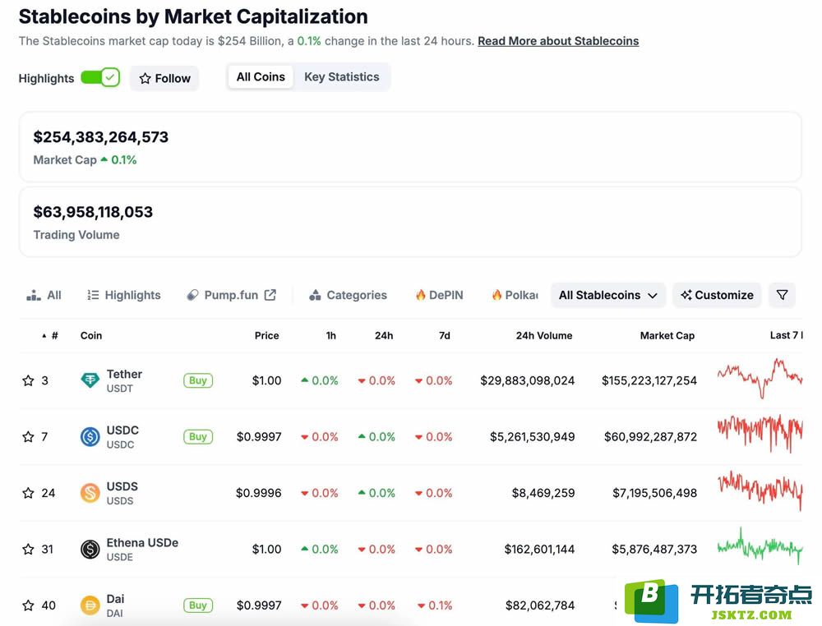Sort by 1h column header
Screen dimensions: 822x626
tap(330, 336)
